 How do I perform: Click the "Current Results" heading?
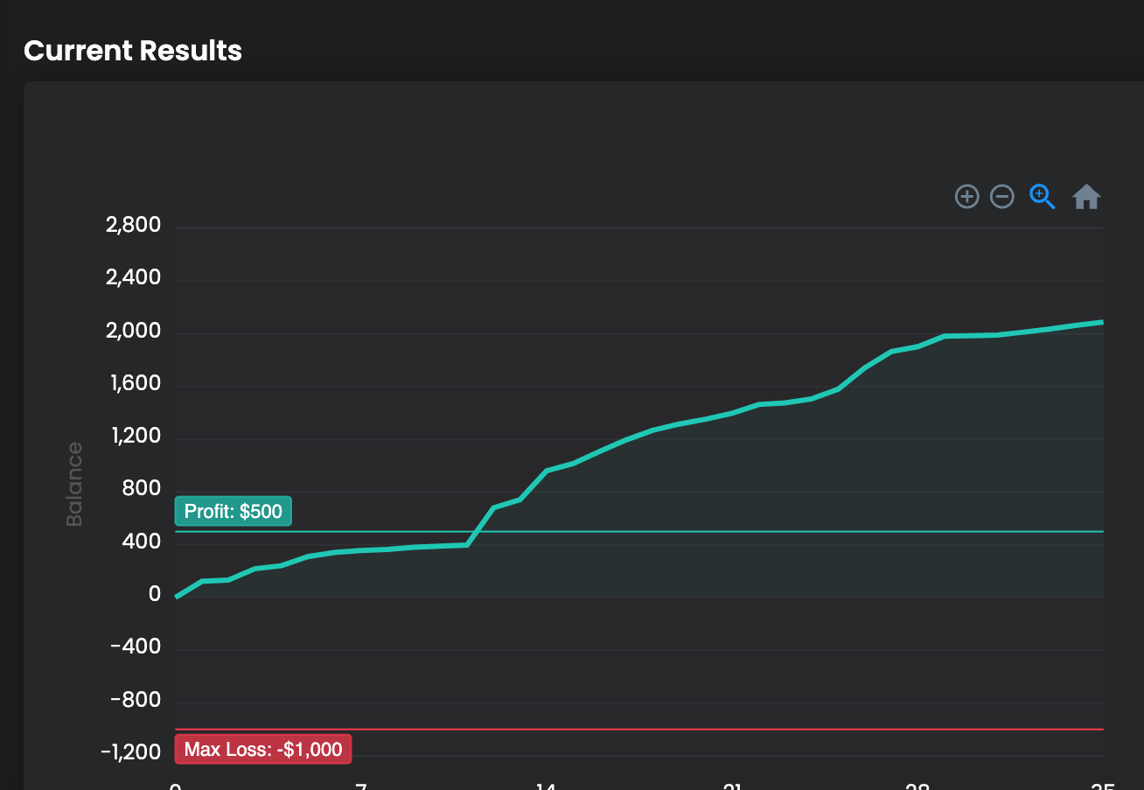coord(133,51)
